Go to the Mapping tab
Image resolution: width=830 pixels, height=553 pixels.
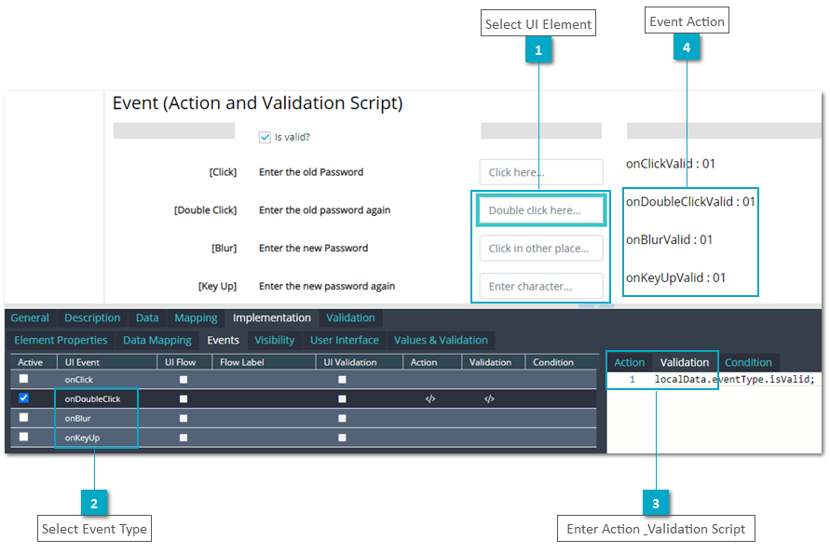tap(196, 317)
